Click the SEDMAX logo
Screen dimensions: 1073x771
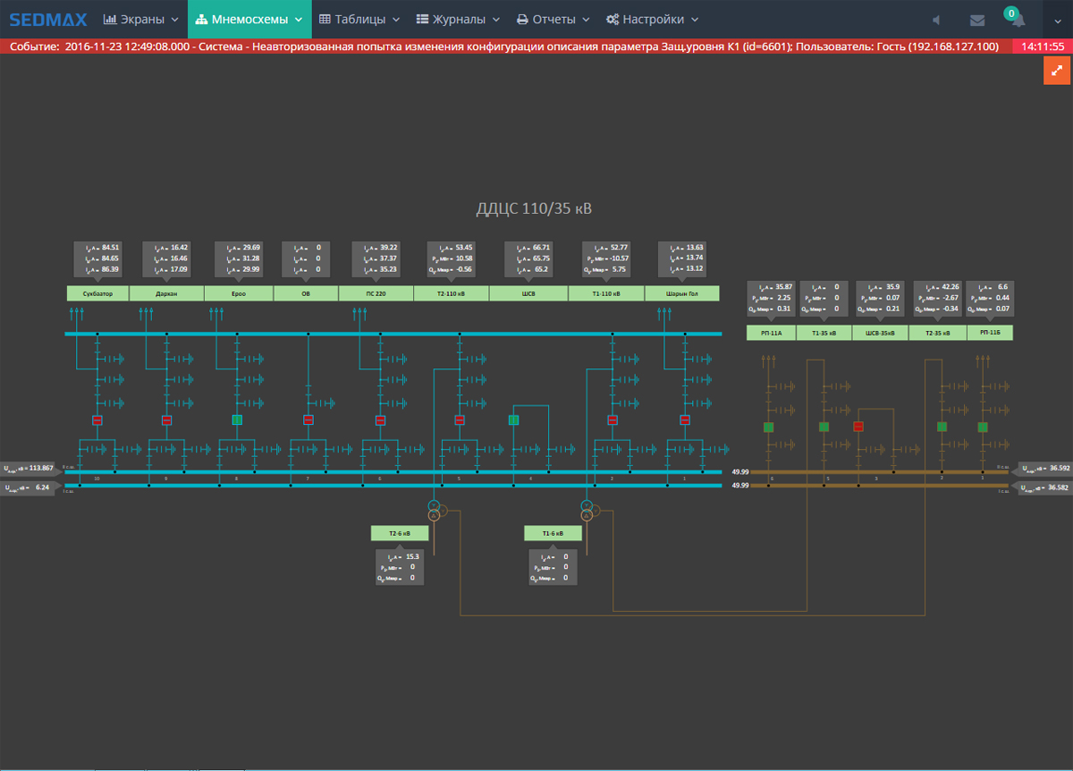click(46, 19)
